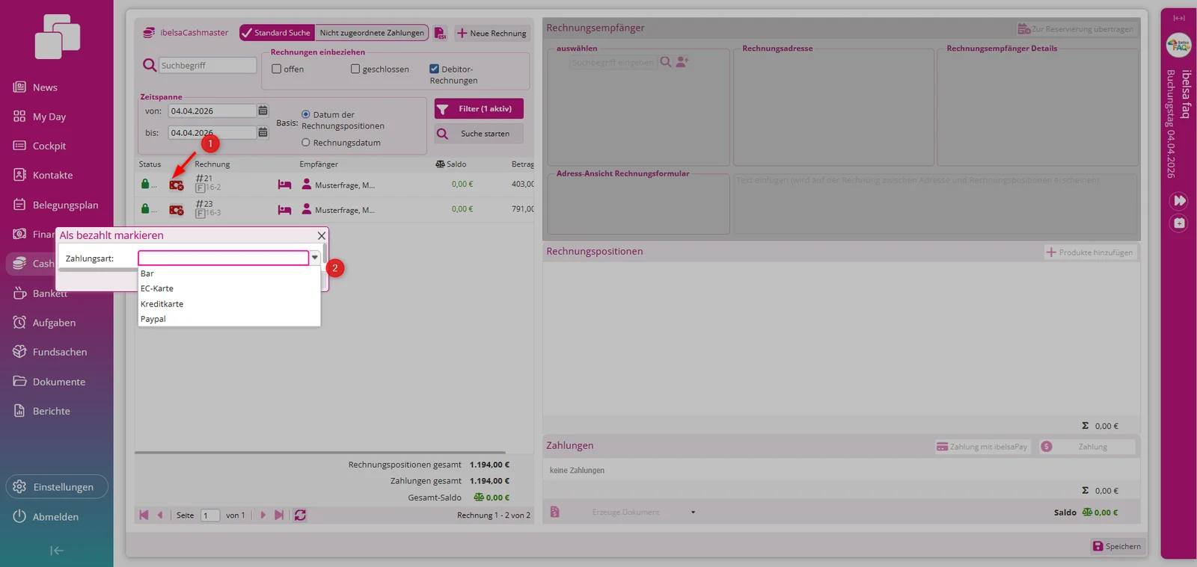Choose 'Bar' from the Zahlungsart list

pos(229,273)
